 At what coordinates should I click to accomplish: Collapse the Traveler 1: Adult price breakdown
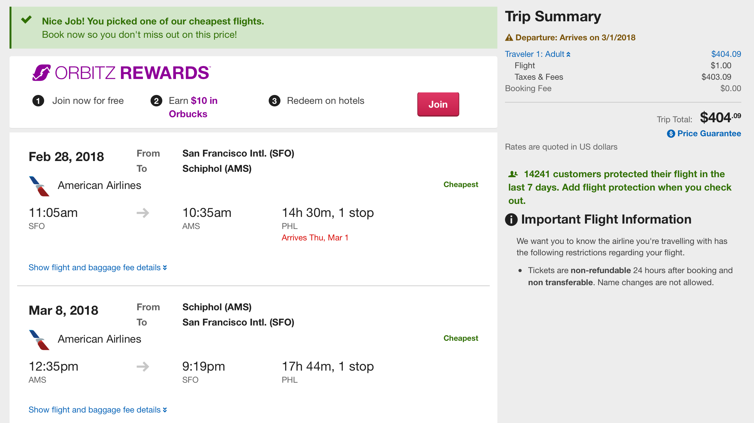coord(537,54)
